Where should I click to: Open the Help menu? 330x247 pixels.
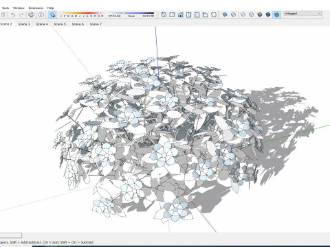tap(50, 8)
